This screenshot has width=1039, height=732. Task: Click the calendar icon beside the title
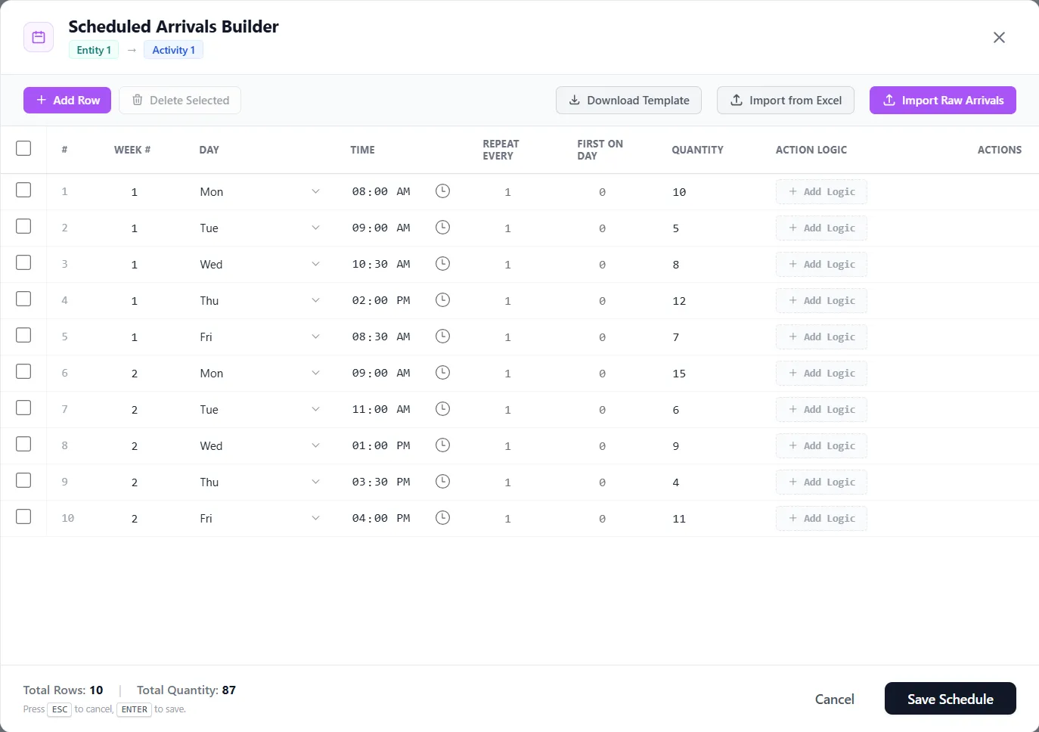pos(39,37)
